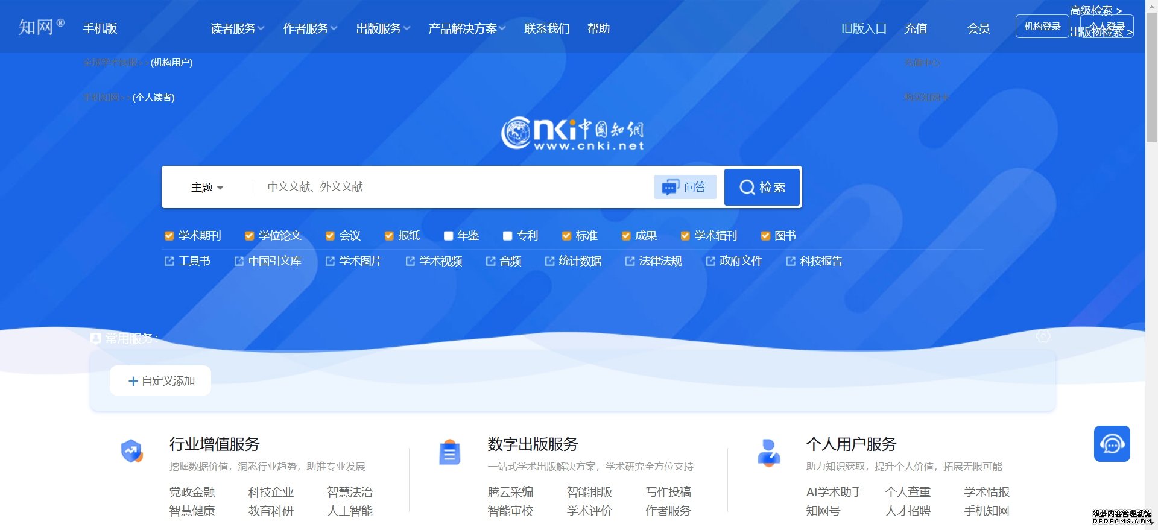Click the 统计数据 external link icon
The width and height of the screenshot is (1158, 530).
click(550, 261)
